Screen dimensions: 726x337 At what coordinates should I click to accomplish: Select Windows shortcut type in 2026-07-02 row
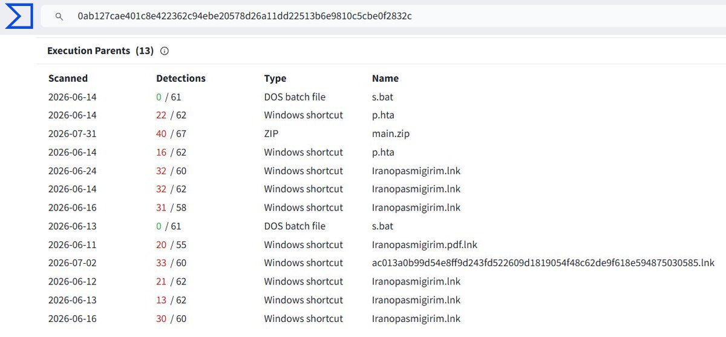(x=304, y=263)
